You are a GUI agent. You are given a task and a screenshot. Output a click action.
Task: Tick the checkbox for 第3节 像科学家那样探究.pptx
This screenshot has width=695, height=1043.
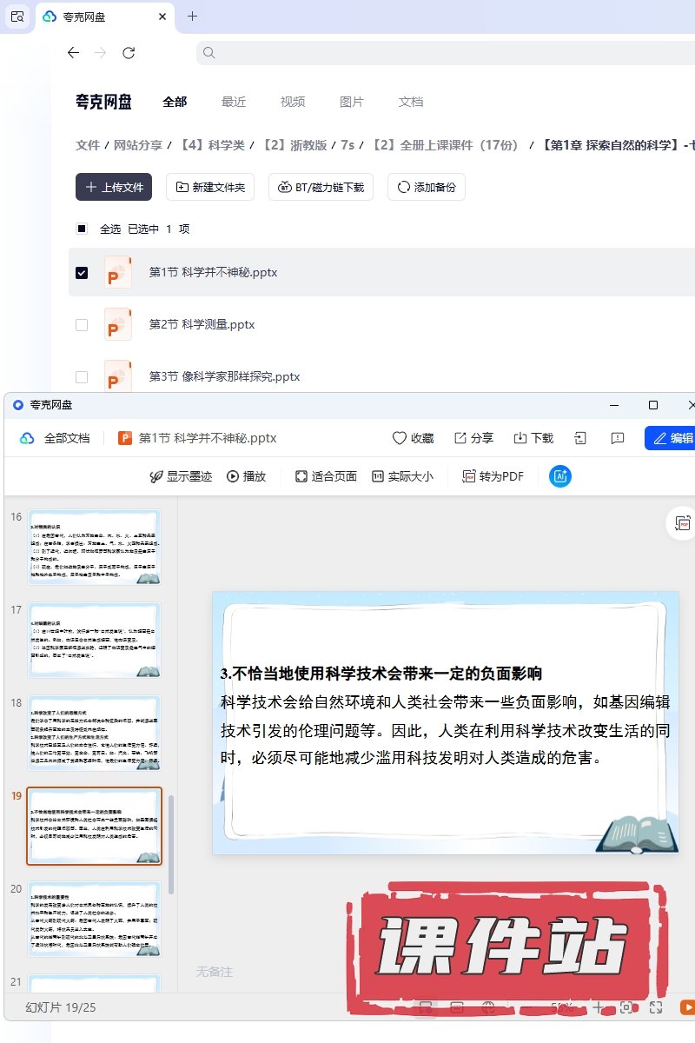click(82, 377)
